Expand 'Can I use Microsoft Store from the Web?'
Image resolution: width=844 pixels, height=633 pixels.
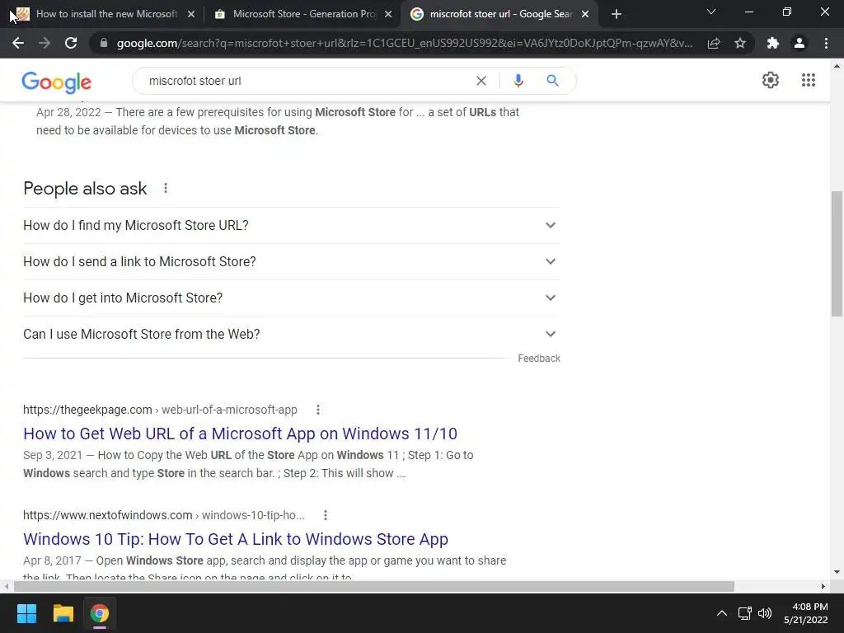click(291, 334)
